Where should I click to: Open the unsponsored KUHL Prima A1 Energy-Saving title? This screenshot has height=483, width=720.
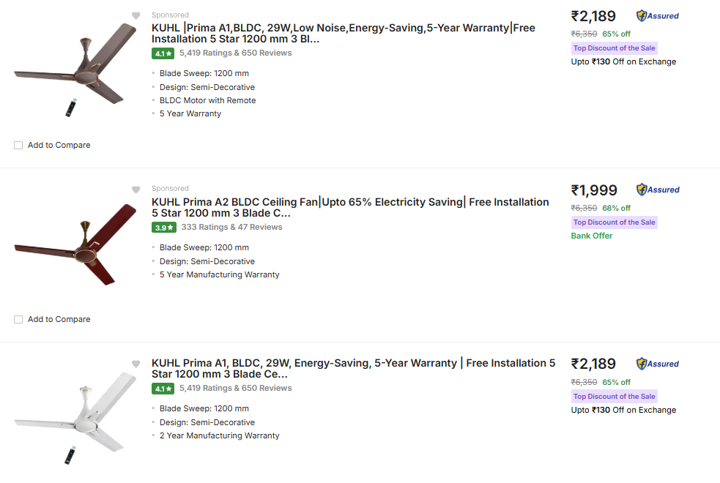point(354,368)
